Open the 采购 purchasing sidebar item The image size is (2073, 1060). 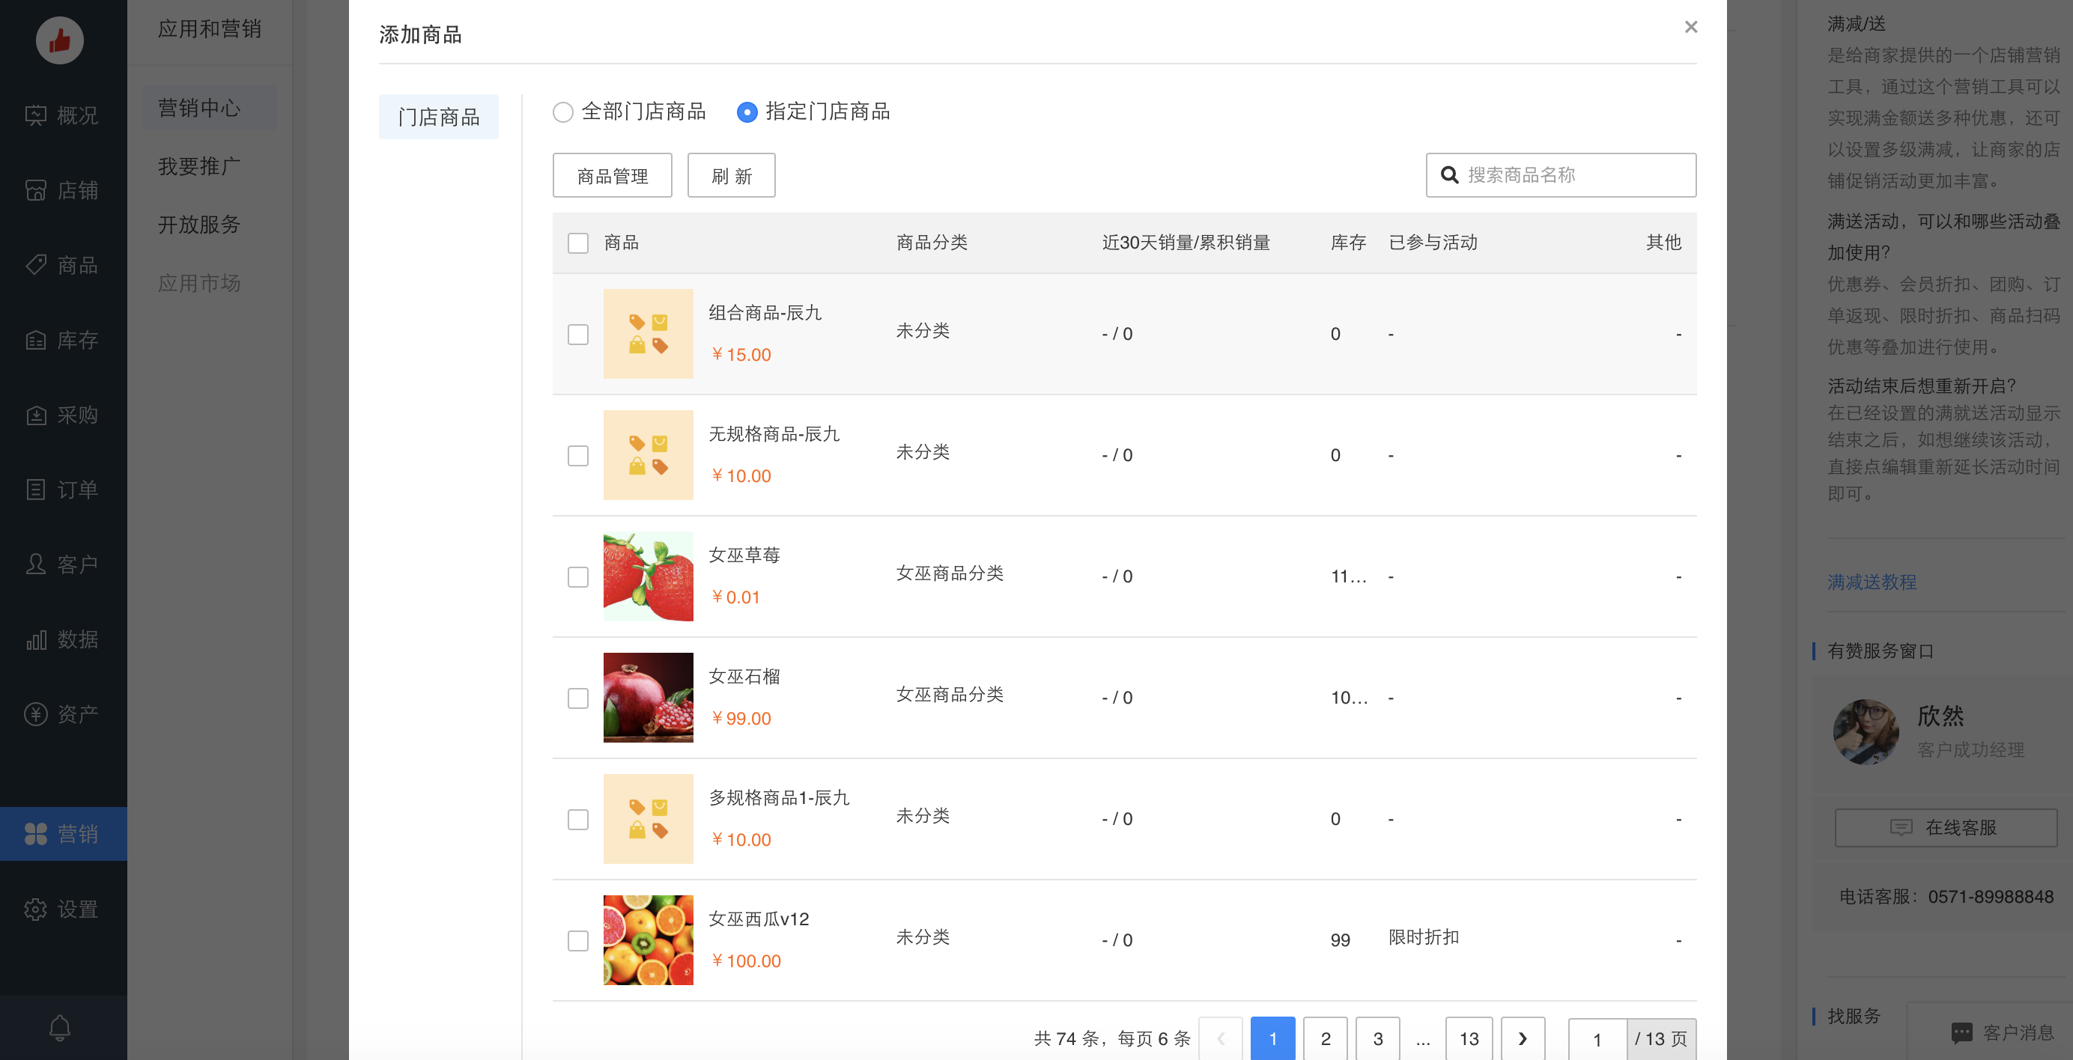(63, 414)
